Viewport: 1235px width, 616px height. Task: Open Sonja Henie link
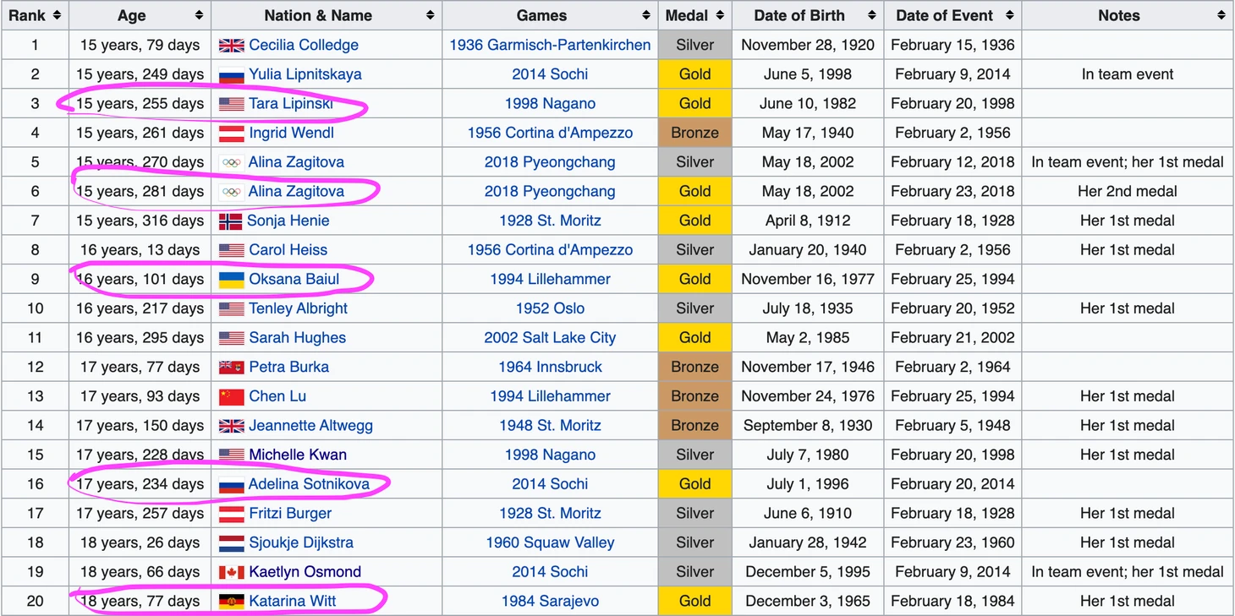click(288, 221)
